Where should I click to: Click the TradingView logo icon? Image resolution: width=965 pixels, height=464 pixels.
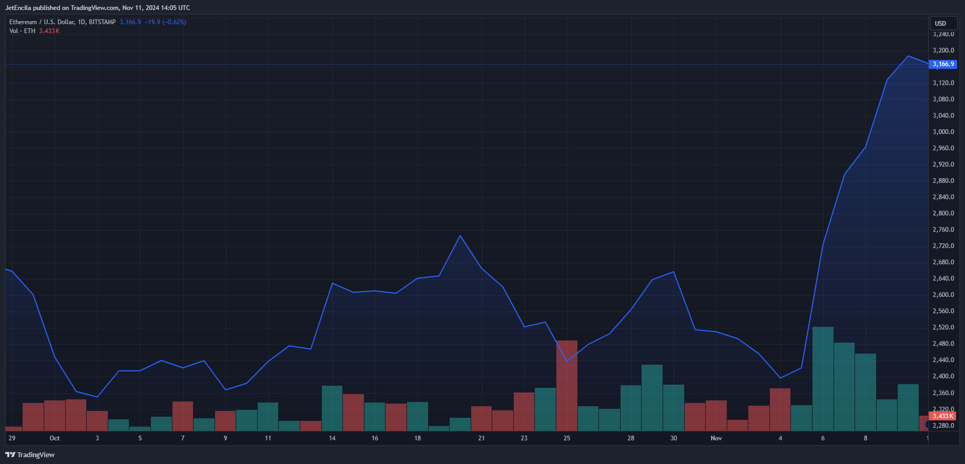[10, 455]
